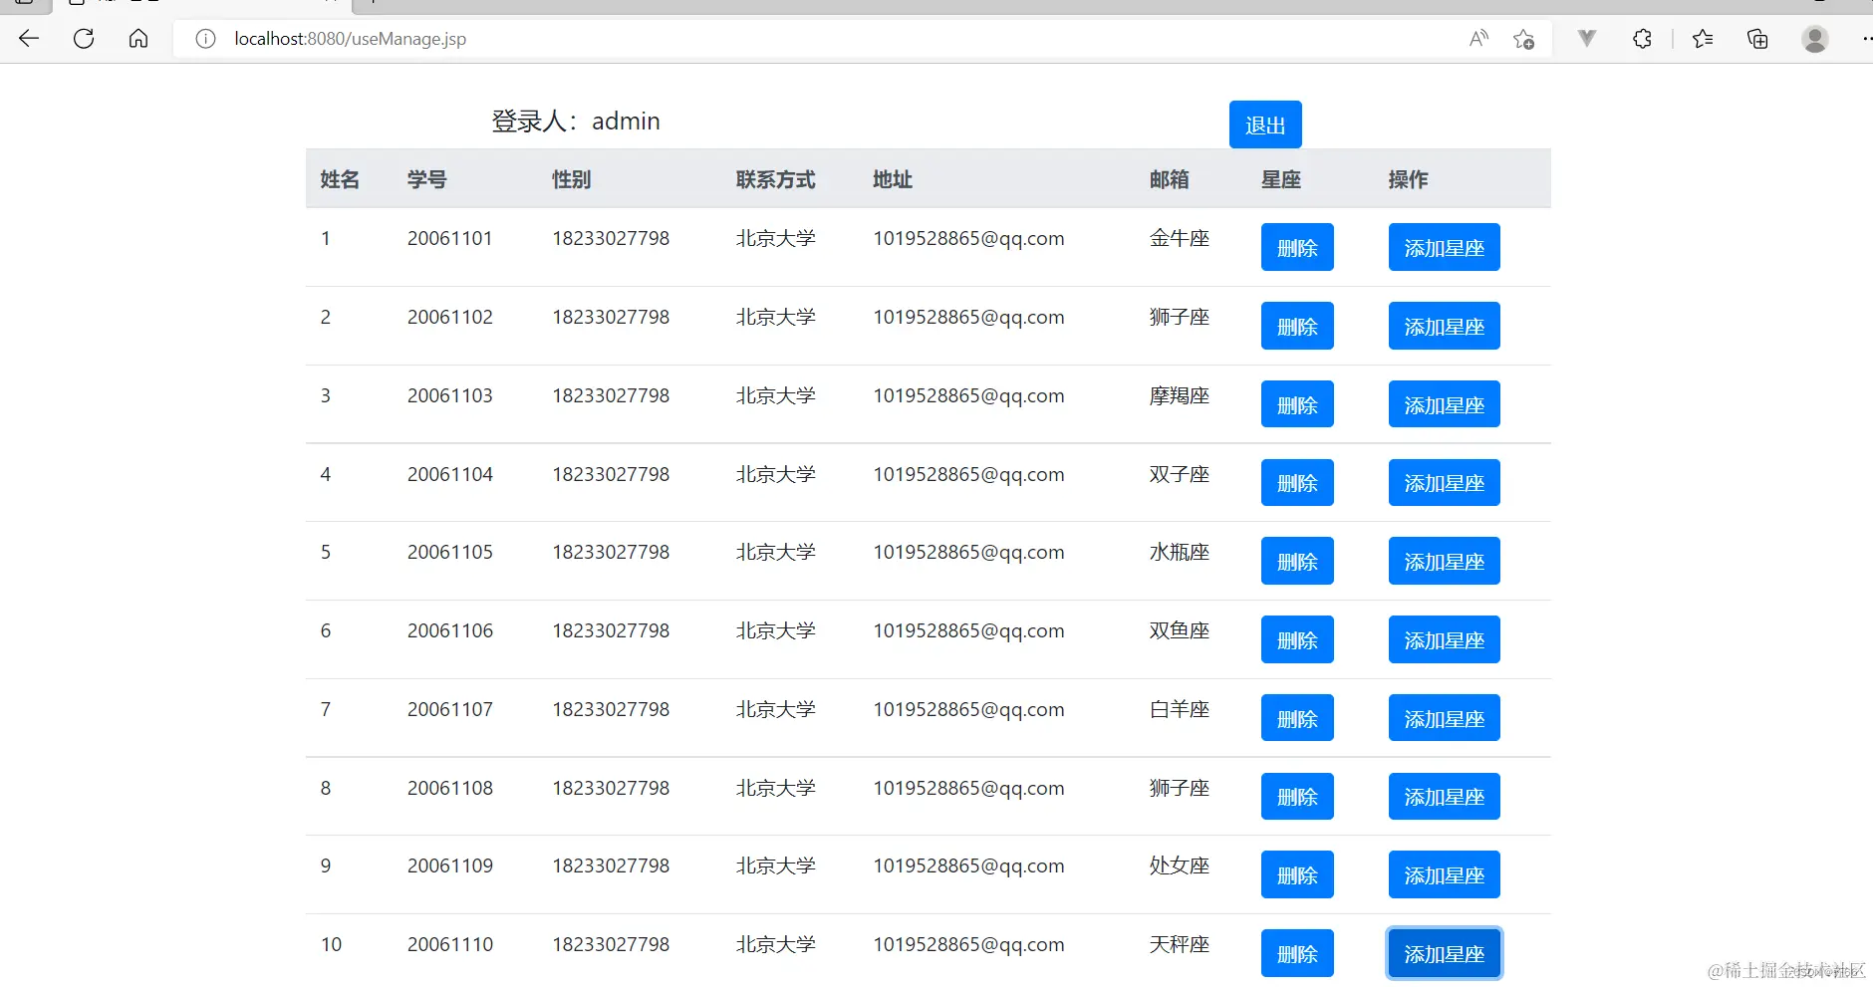Open the Collections panel
This screenshot has height=987, width=1873.
(x=1756, y=39)
